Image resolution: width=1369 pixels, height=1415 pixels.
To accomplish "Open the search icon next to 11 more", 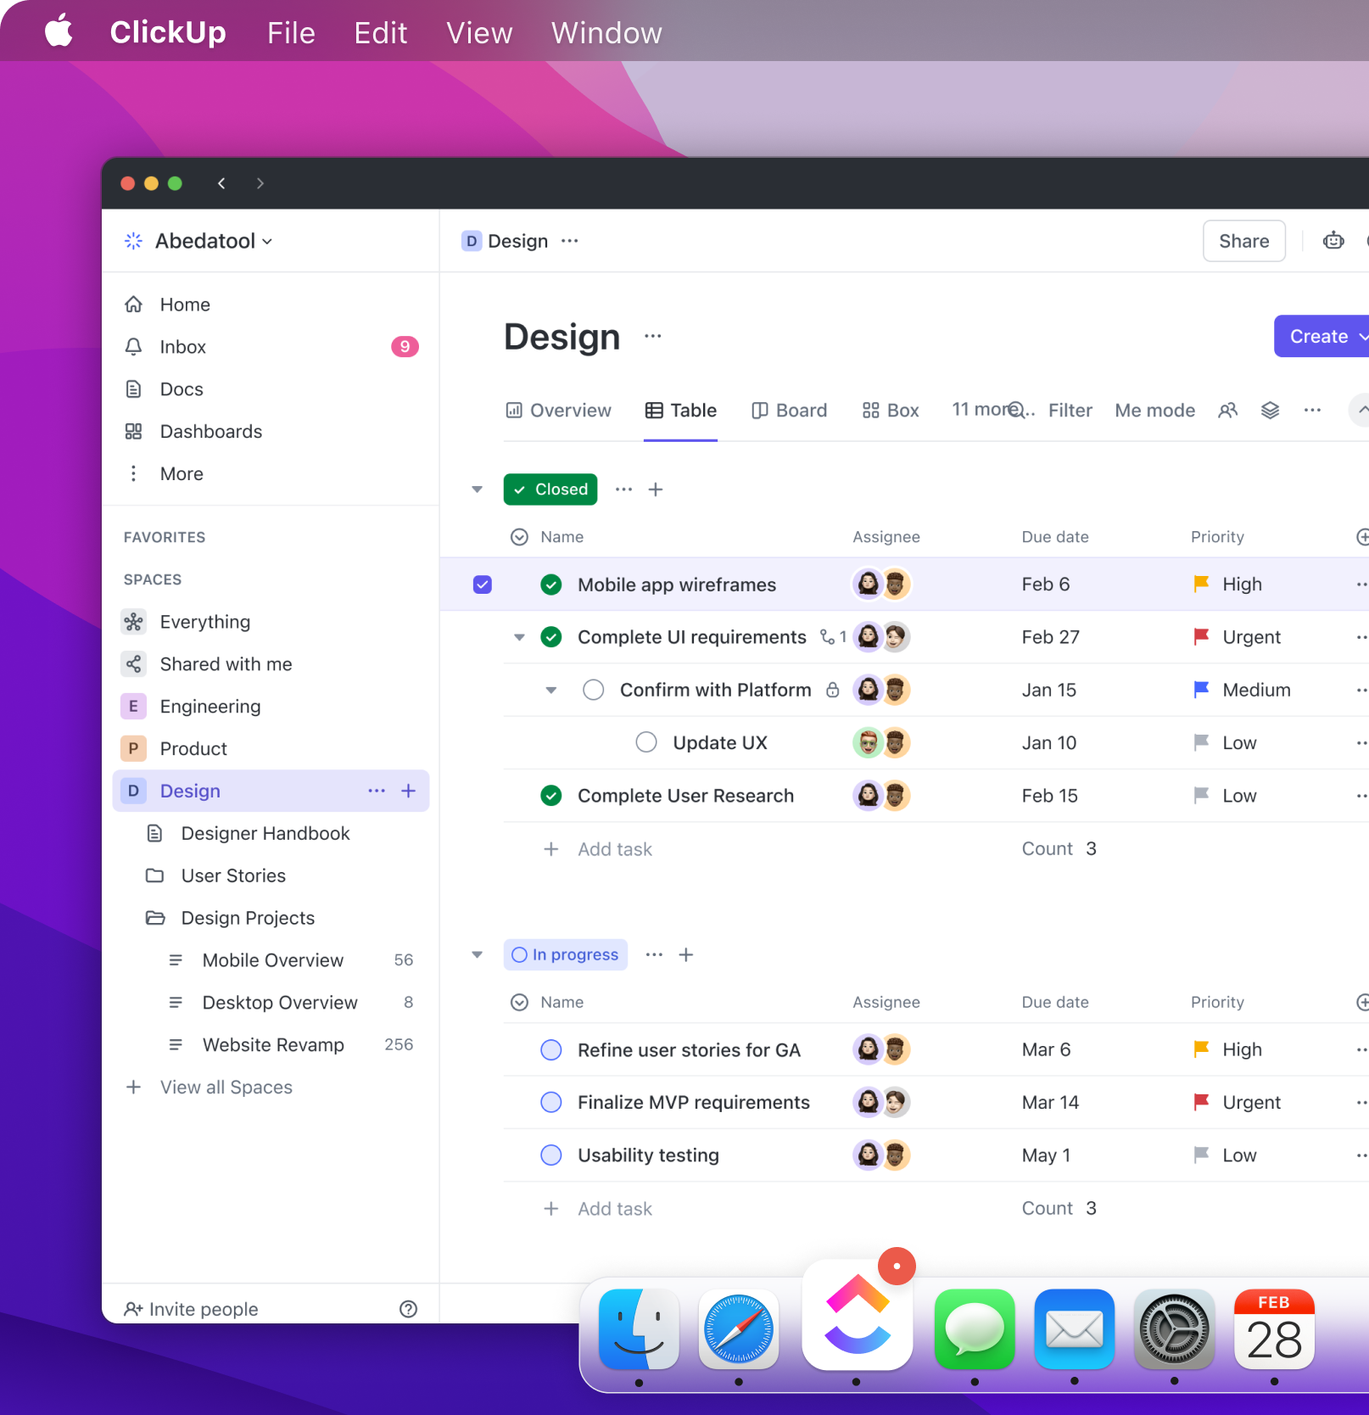I will pyautogui.click(x=1018, y=410).
